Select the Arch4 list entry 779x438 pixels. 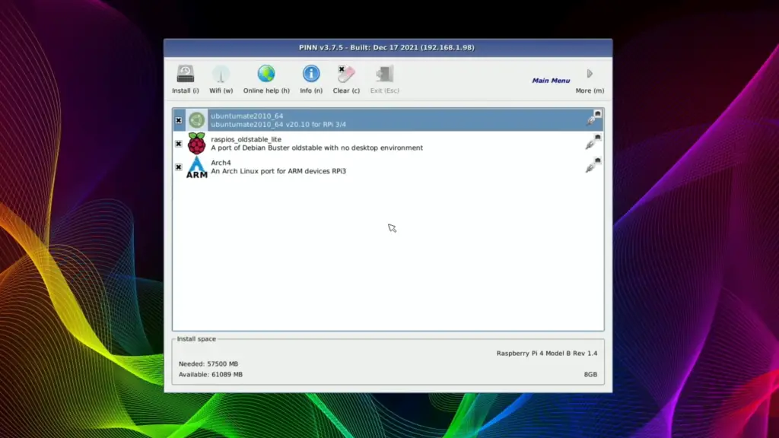(388, 167)
